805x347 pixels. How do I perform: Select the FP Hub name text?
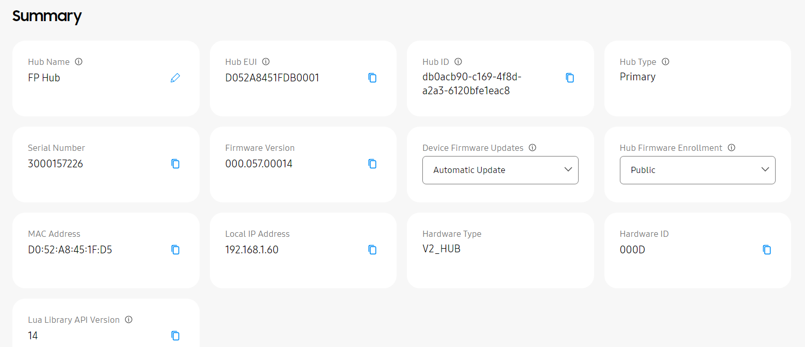[x=44, y=78]
